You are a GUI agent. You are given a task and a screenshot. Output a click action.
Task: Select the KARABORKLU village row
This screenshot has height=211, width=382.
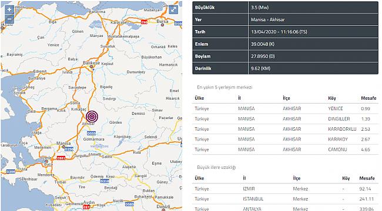pos(285,129)
